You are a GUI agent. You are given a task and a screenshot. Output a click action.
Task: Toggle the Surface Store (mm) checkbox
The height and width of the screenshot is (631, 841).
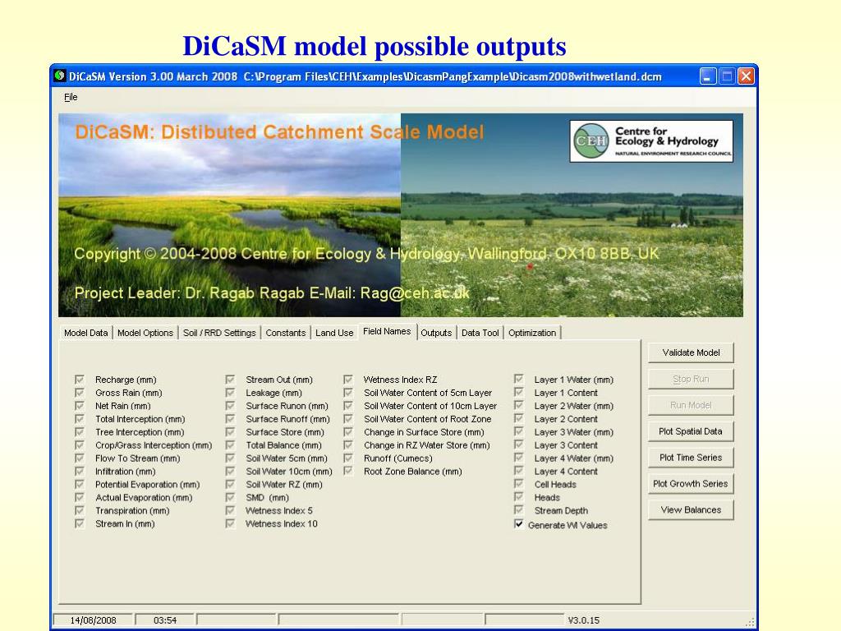(x=231, y=432)
